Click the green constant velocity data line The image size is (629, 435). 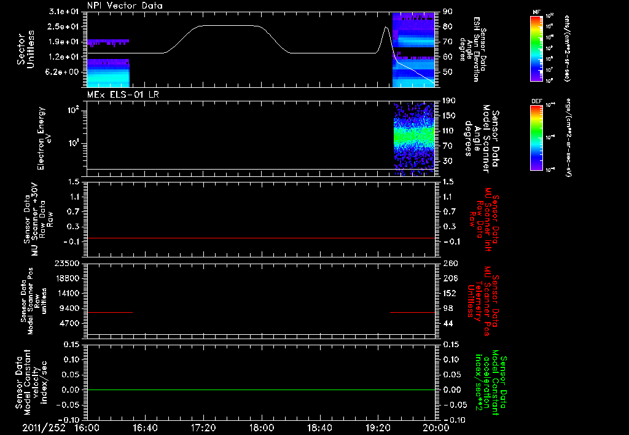point(261,390)
